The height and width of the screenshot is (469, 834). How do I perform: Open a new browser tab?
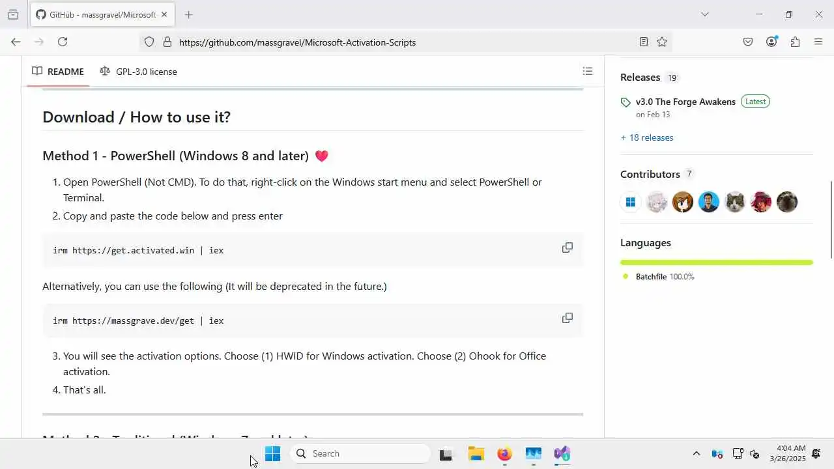coord(188,14)
